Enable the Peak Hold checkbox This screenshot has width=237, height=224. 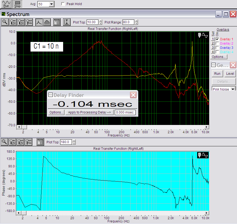point(63,4)
